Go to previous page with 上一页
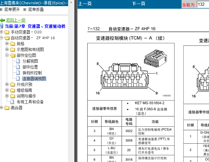 (x=85, y=4)
